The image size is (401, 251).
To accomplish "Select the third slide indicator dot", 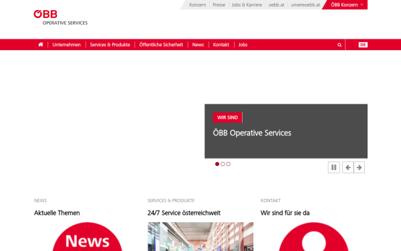I will pyautogui.click(x=229, y=164).
